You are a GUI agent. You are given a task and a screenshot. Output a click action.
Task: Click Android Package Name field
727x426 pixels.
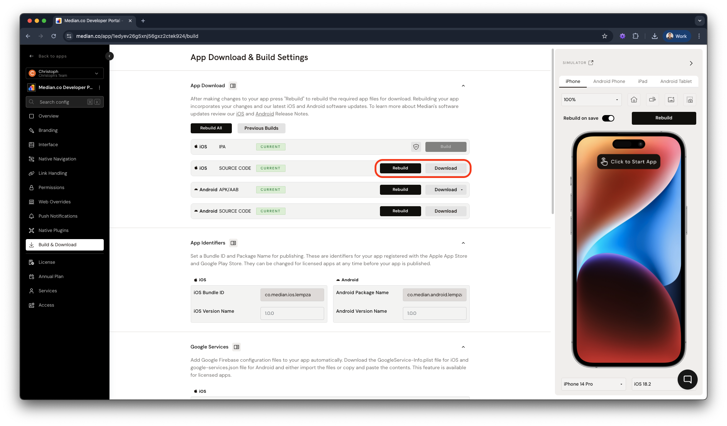pos(435,295)
